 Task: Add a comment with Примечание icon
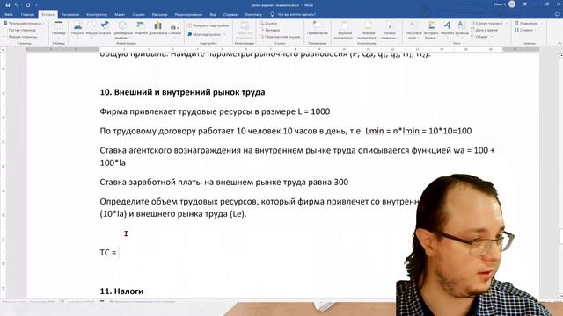pos(318,29)
